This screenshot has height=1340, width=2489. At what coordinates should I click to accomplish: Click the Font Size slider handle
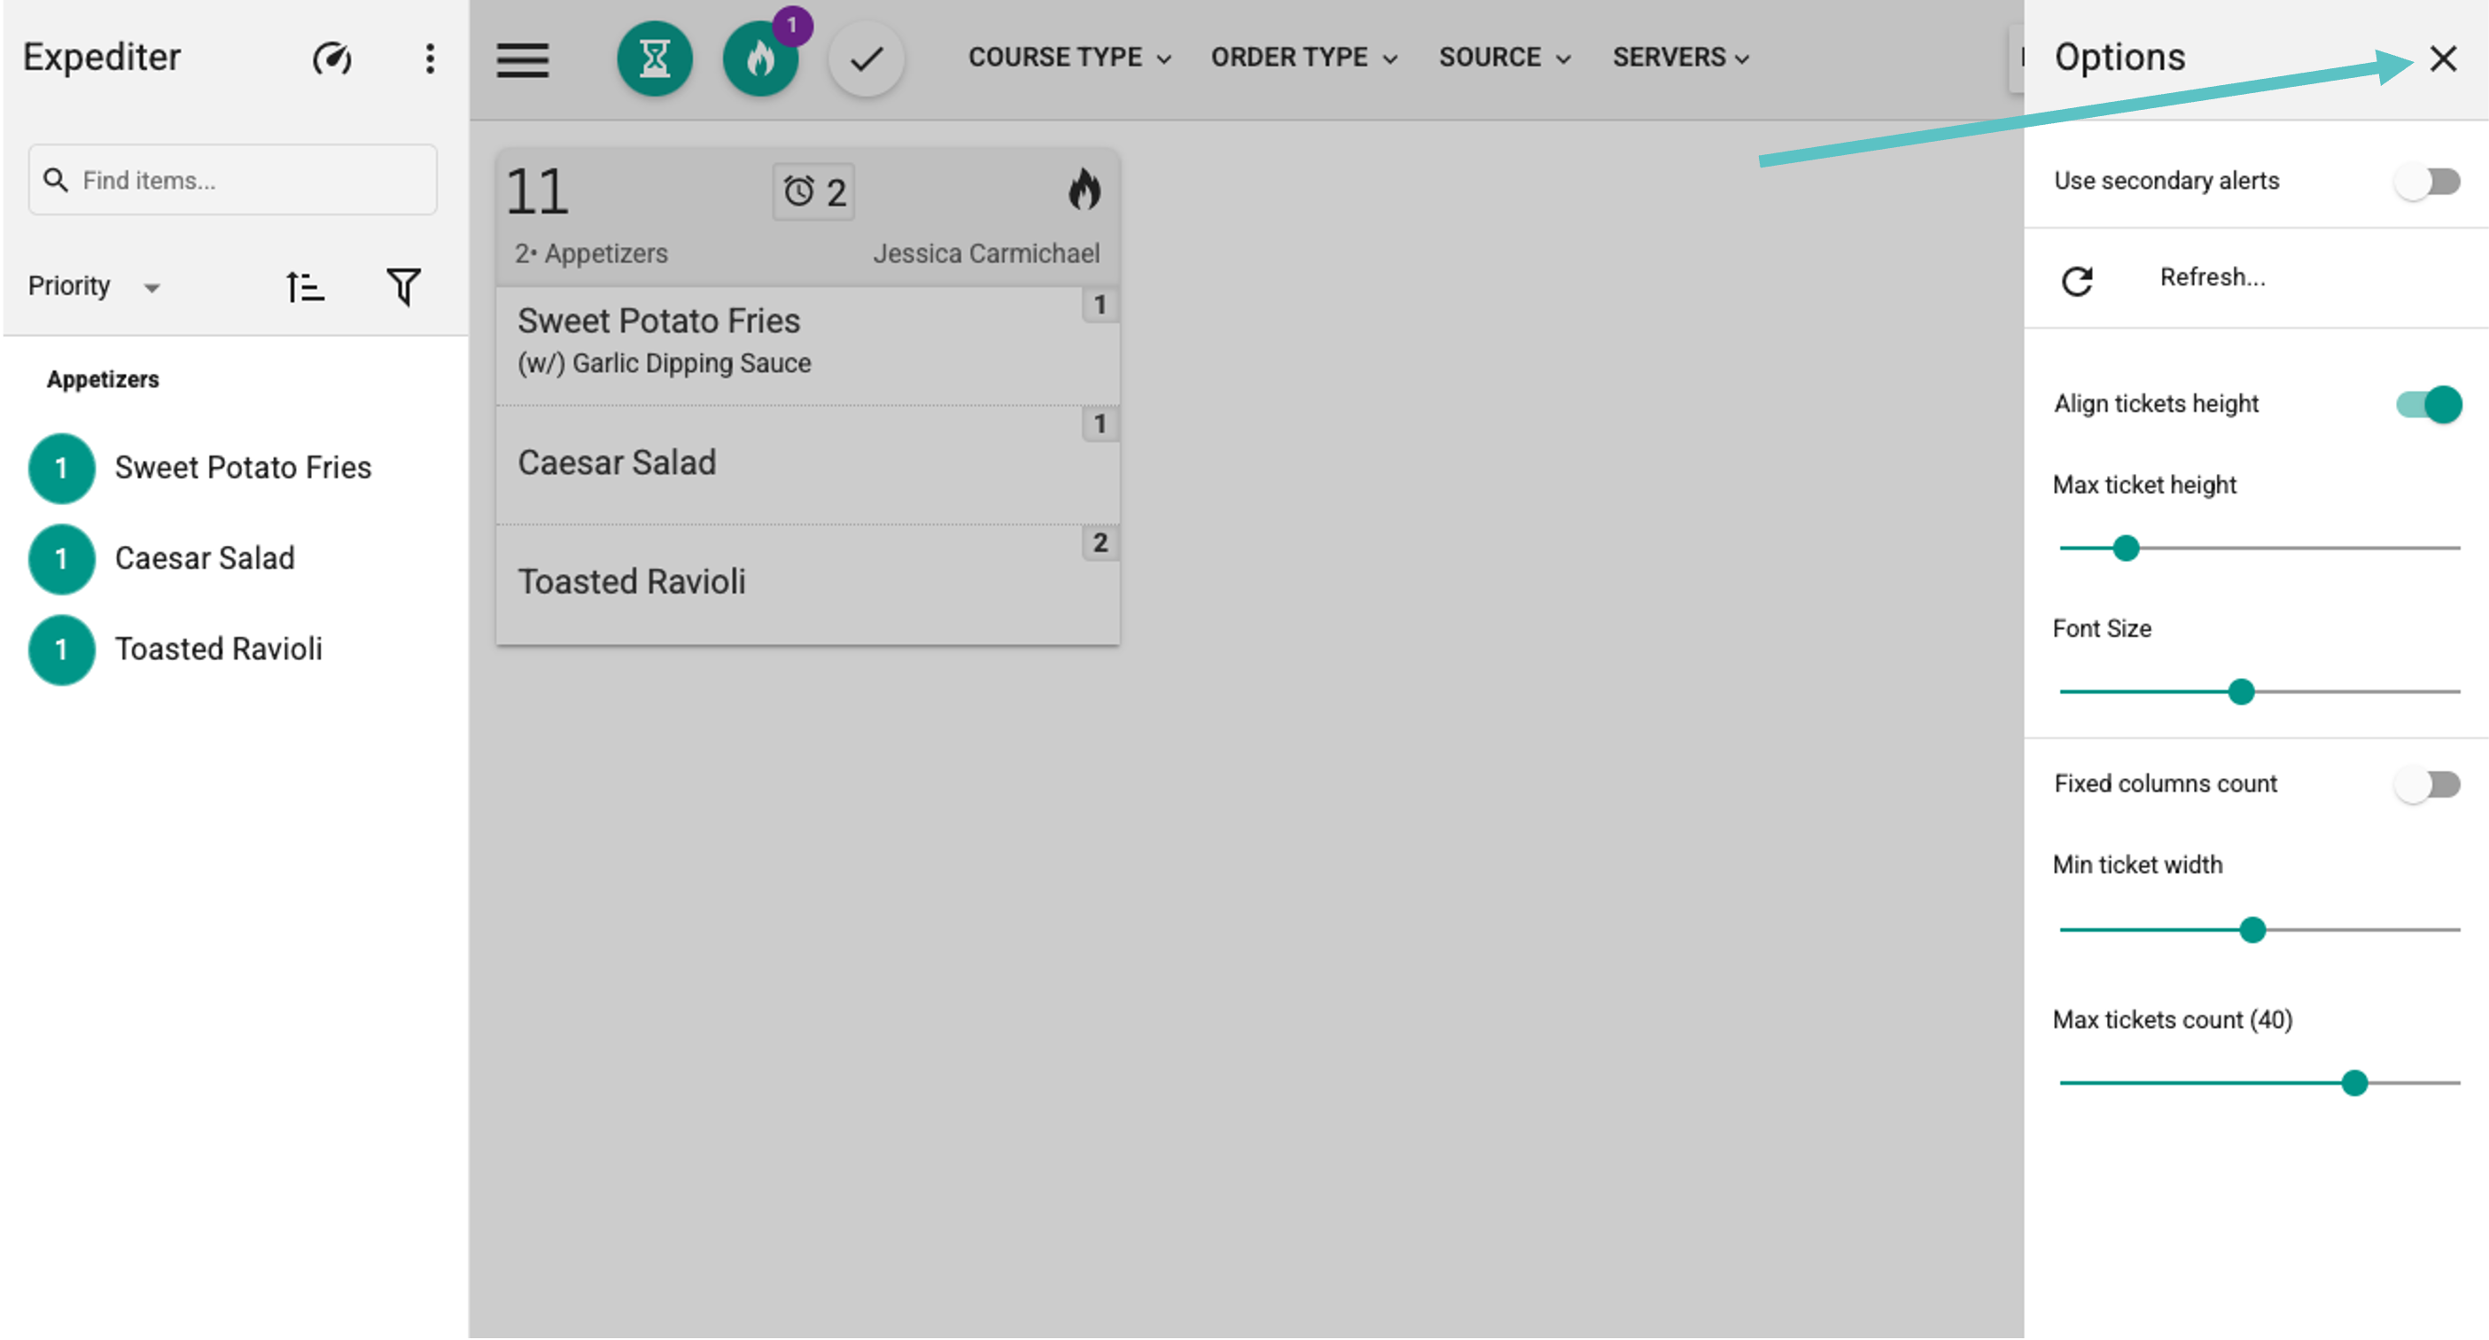click(x=2241, y=692)
